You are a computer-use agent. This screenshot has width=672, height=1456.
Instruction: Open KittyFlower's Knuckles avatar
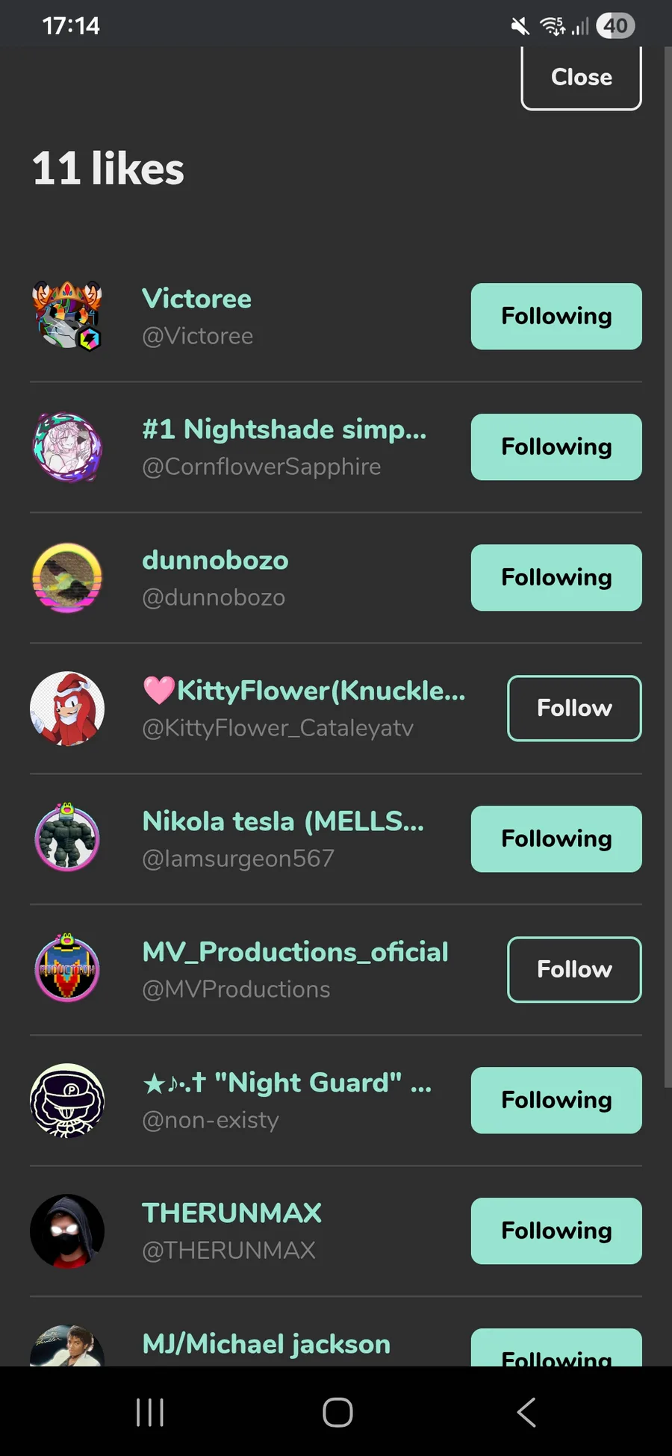pyautogui.click(x=67, y=709)
